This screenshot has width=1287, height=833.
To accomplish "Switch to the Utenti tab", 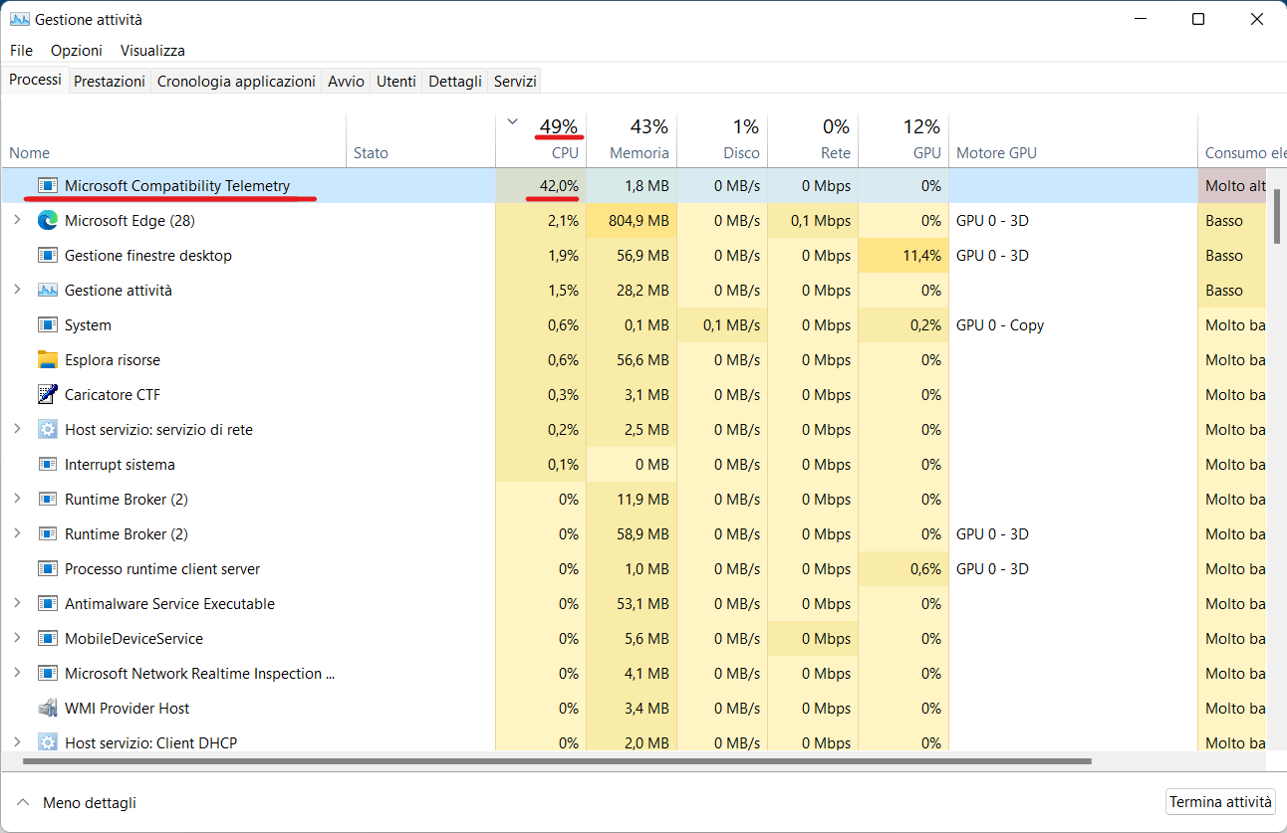I will (396, 82).
